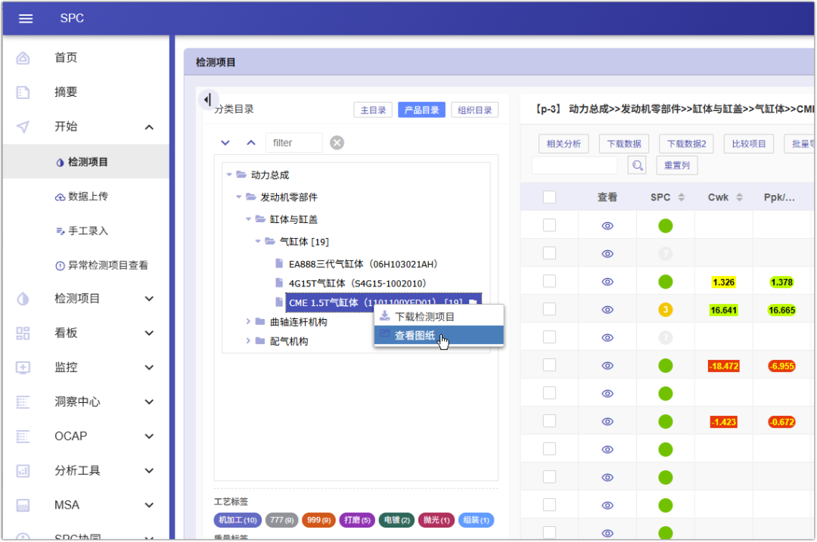Expand the OCAP chevron
Screen dimensions: 817x542
149,436
